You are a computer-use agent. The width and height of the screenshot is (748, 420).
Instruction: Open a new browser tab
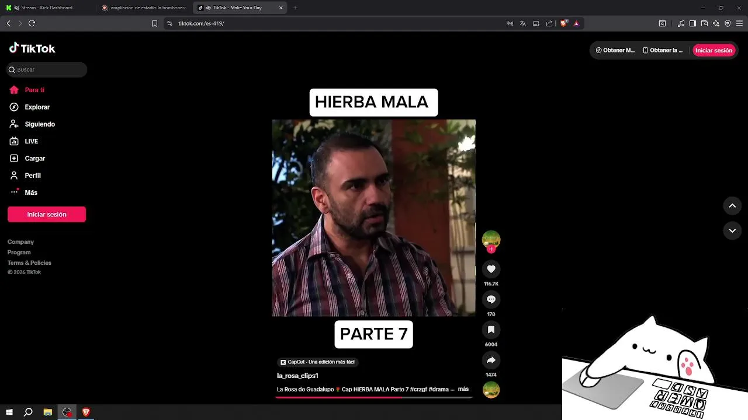295,8
